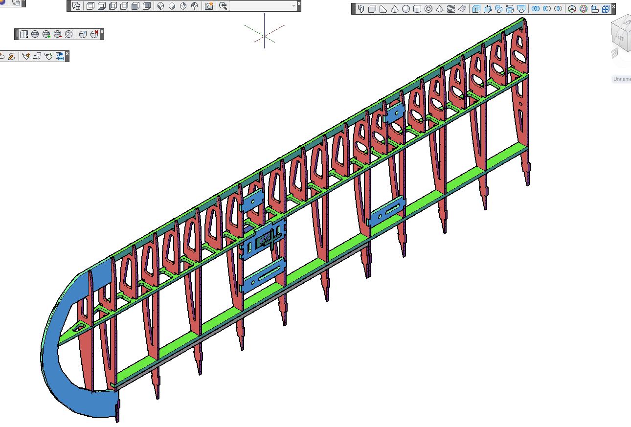The height and width of the screenshot is (427, 631).
Task: Select the Box solid tool
Action: pyautogui.click(x=372, y=9)
